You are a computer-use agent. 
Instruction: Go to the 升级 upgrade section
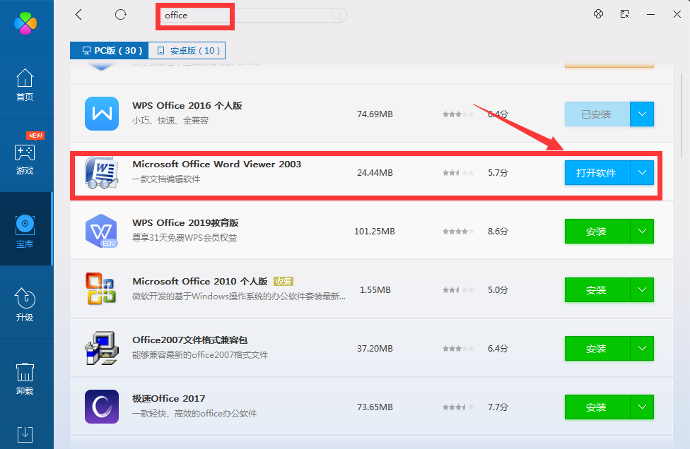coord(25,305)
